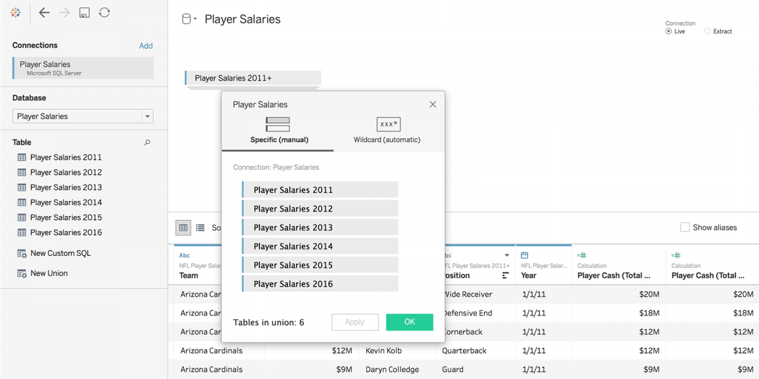Screen dimensions: 759x379
Task: Refresh the data source with the circular arrow icon
Action: pyautogui.click(x=104, y=13)
